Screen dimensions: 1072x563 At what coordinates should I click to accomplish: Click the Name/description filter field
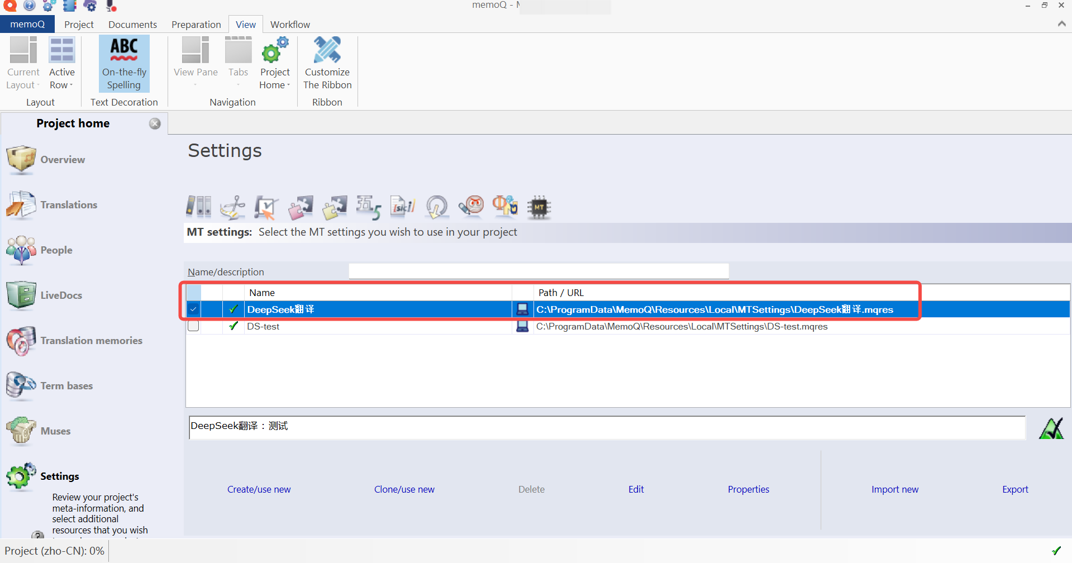(539, 271)
